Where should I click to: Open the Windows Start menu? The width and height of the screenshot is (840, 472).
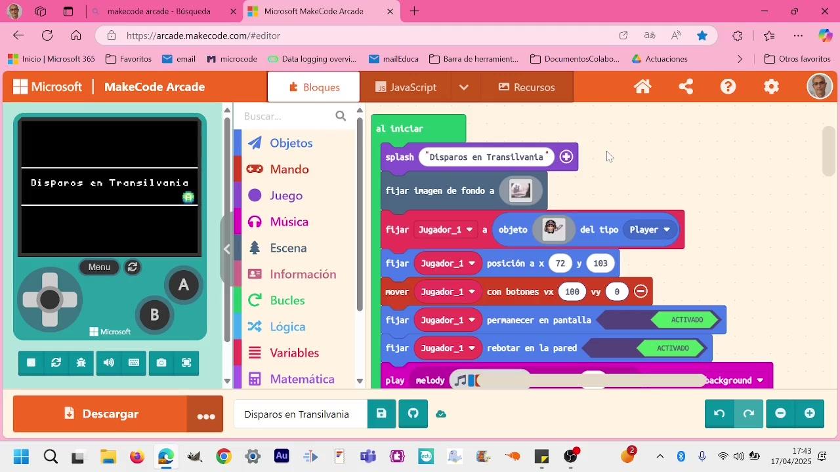pyautogui.click(x=21, y=456)
